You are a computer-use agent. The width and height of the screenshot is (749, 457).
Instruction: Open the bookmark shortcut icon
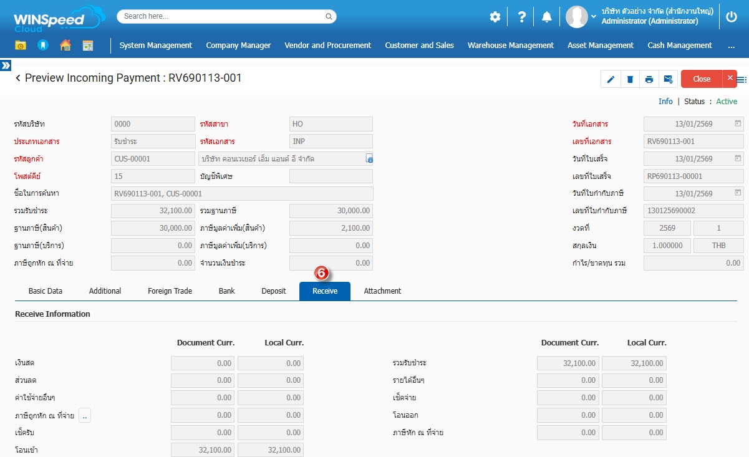tap(43, 45)
